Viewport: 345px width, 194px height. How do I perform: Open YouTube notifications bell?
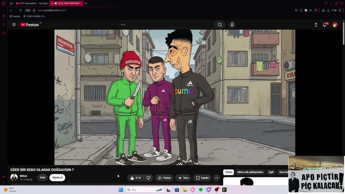325,25
